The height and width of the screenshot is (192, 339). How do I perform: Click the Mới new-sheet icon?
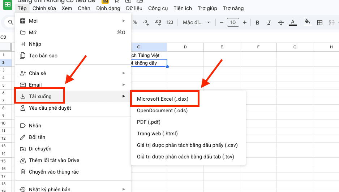click(23, 21)
